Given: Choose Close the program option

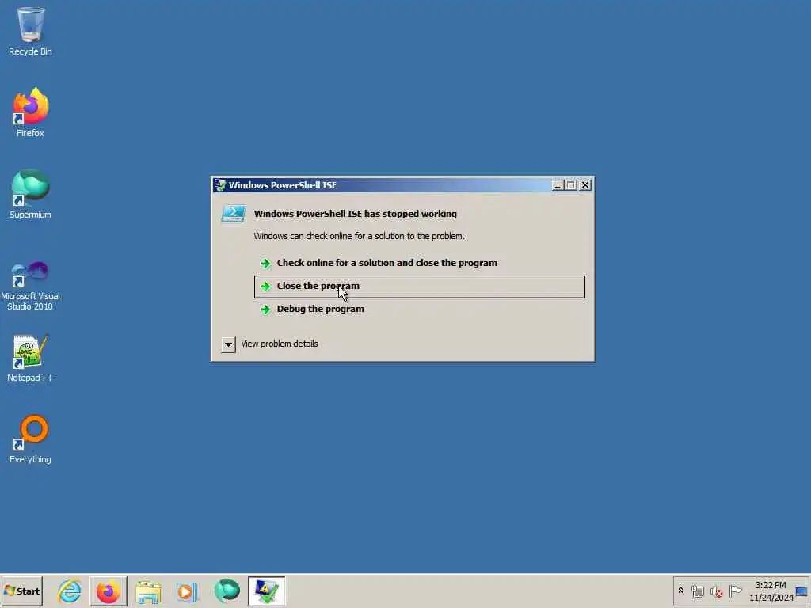Looking at the screenshot, I should click(420, 287).
